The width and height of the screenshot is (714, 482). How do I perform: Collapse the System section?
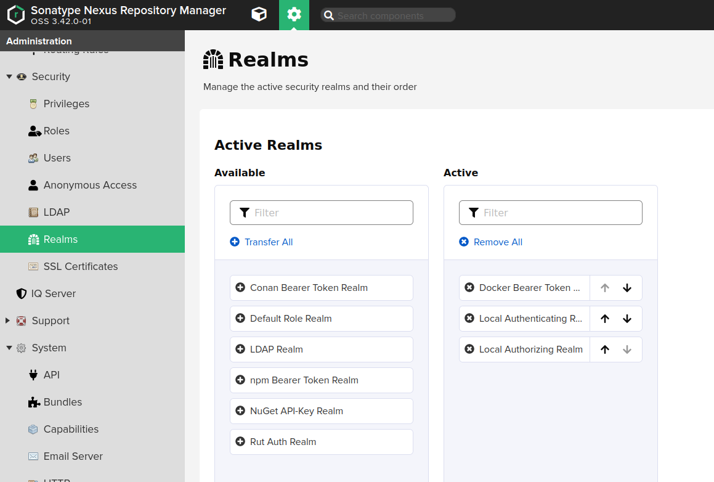tap(9, 348)
